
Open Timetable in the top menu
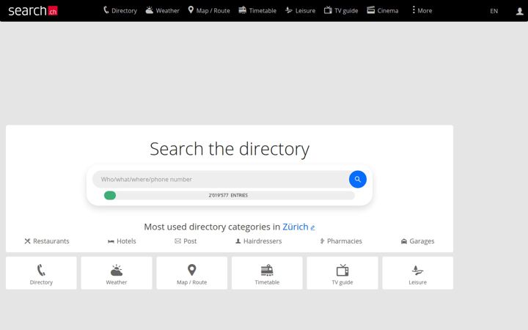[x=263, y=11]
